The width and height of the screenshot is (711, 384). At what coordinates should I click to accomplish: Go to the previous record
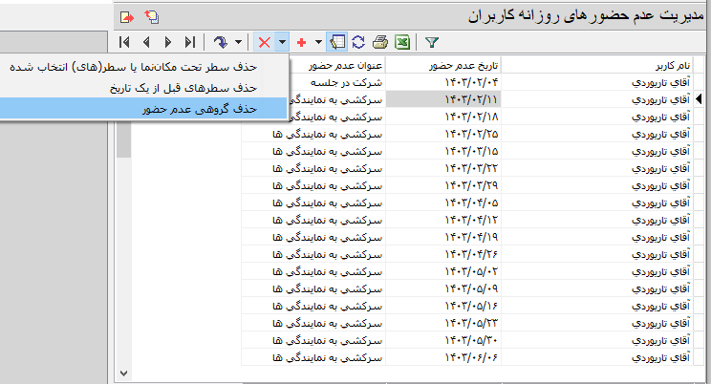146,42
